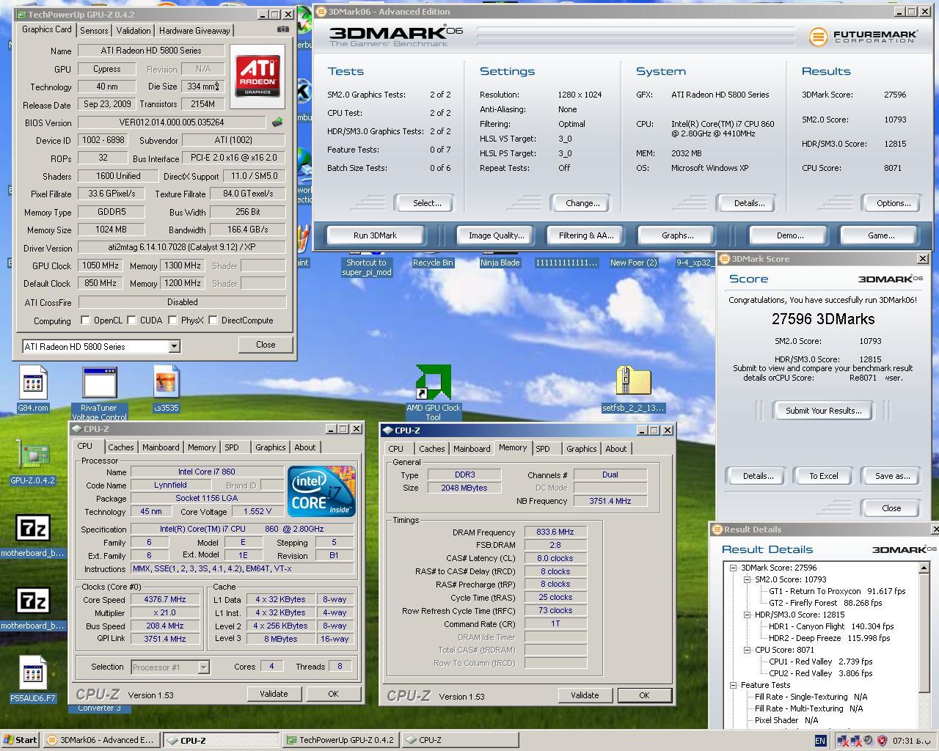Open the GPU-Z.0.4.2 desktop icon

pos(32,464)
